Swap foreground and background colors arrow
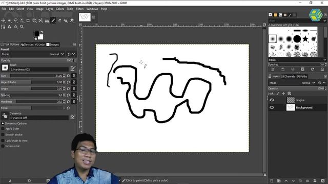This screenshot has height=184, width=328. pos(42,32)
